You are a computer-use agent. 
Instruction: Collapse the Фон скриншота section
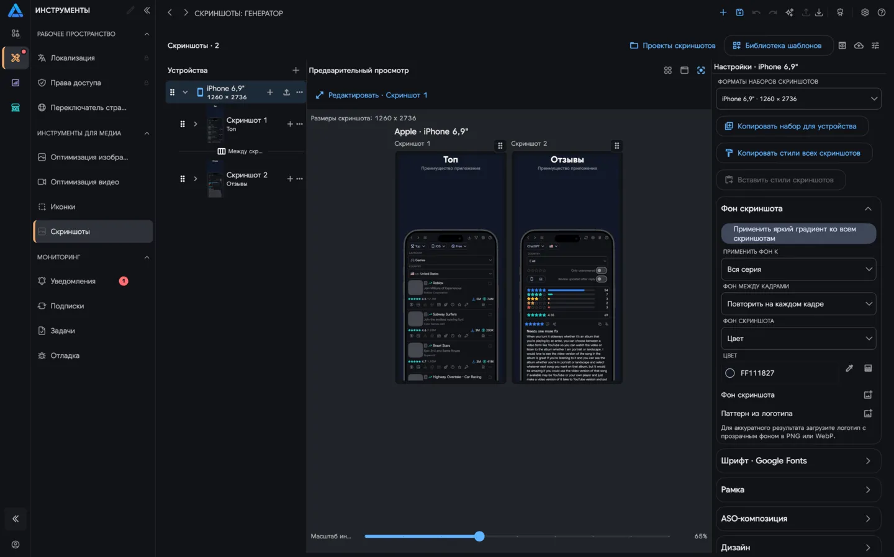click(x=868, y=209)
